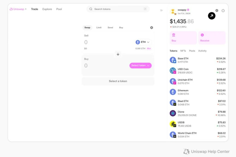The width and height of the screenshot is (236, 157).
Task: Go to the Explore page
Action: pyautogui.click(x=47, y=9)
